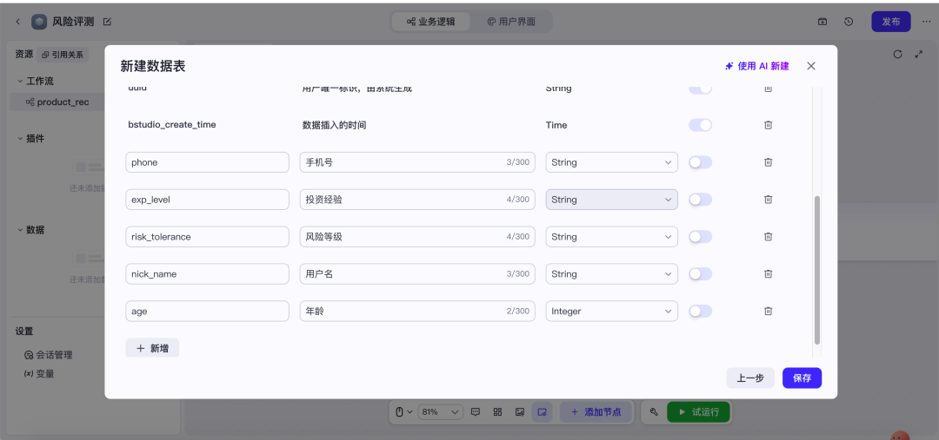Toggle required switch for phone
Screen dimensions: 939x440
click(700, 162)
